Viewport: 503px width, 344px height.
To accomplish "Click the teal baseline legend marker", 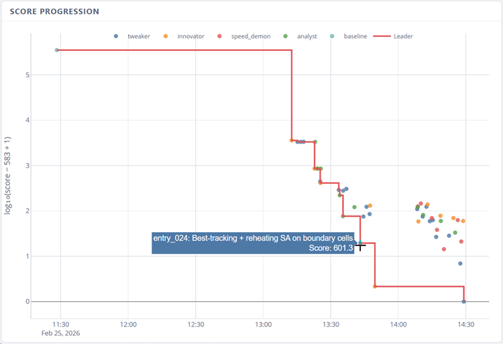I will 331,36.
